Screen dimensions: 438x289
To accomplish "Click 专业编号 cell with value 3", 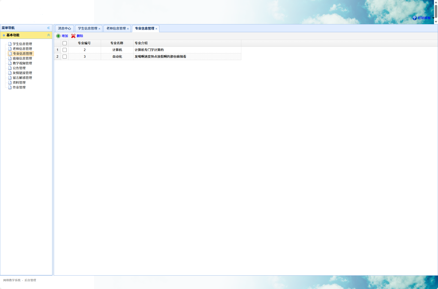I will 85,57.
